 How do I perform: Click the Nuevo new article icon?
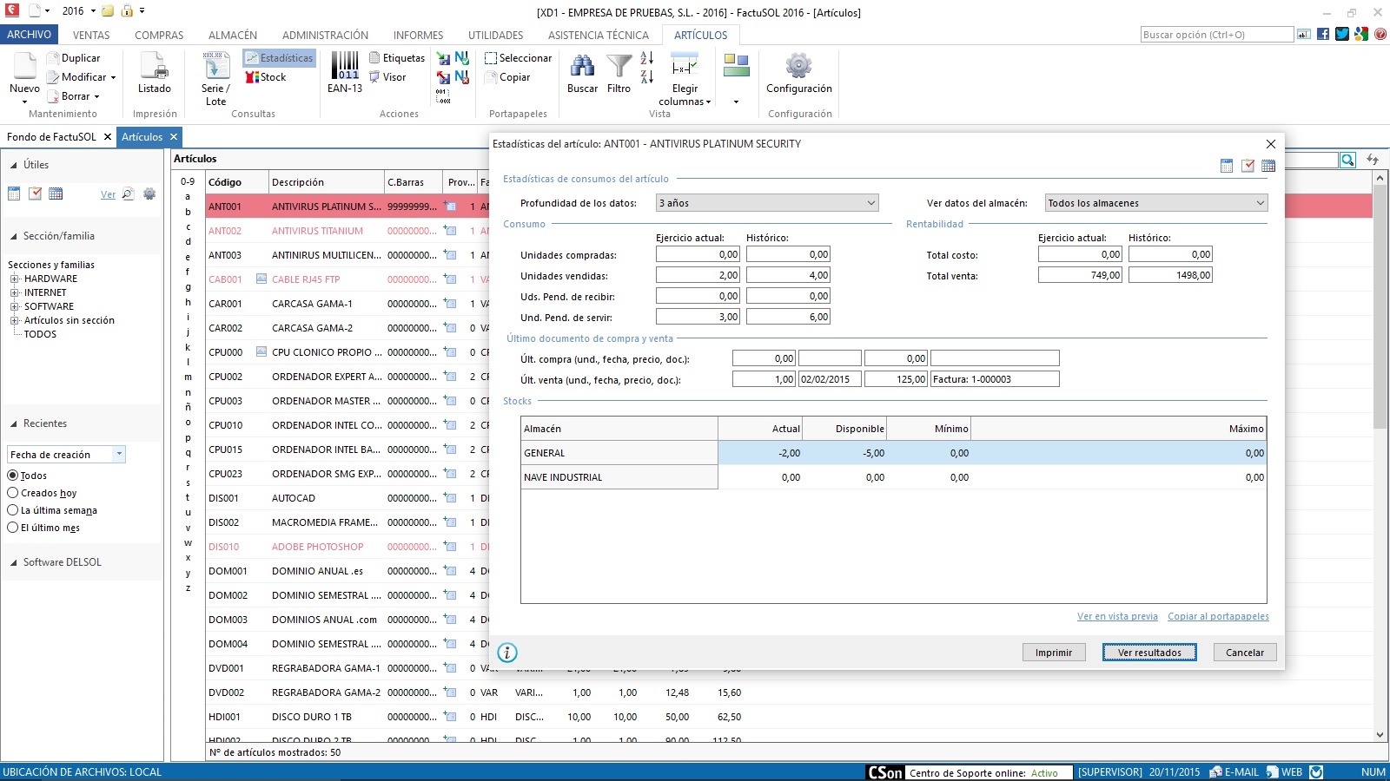click(x=24, y=67)
